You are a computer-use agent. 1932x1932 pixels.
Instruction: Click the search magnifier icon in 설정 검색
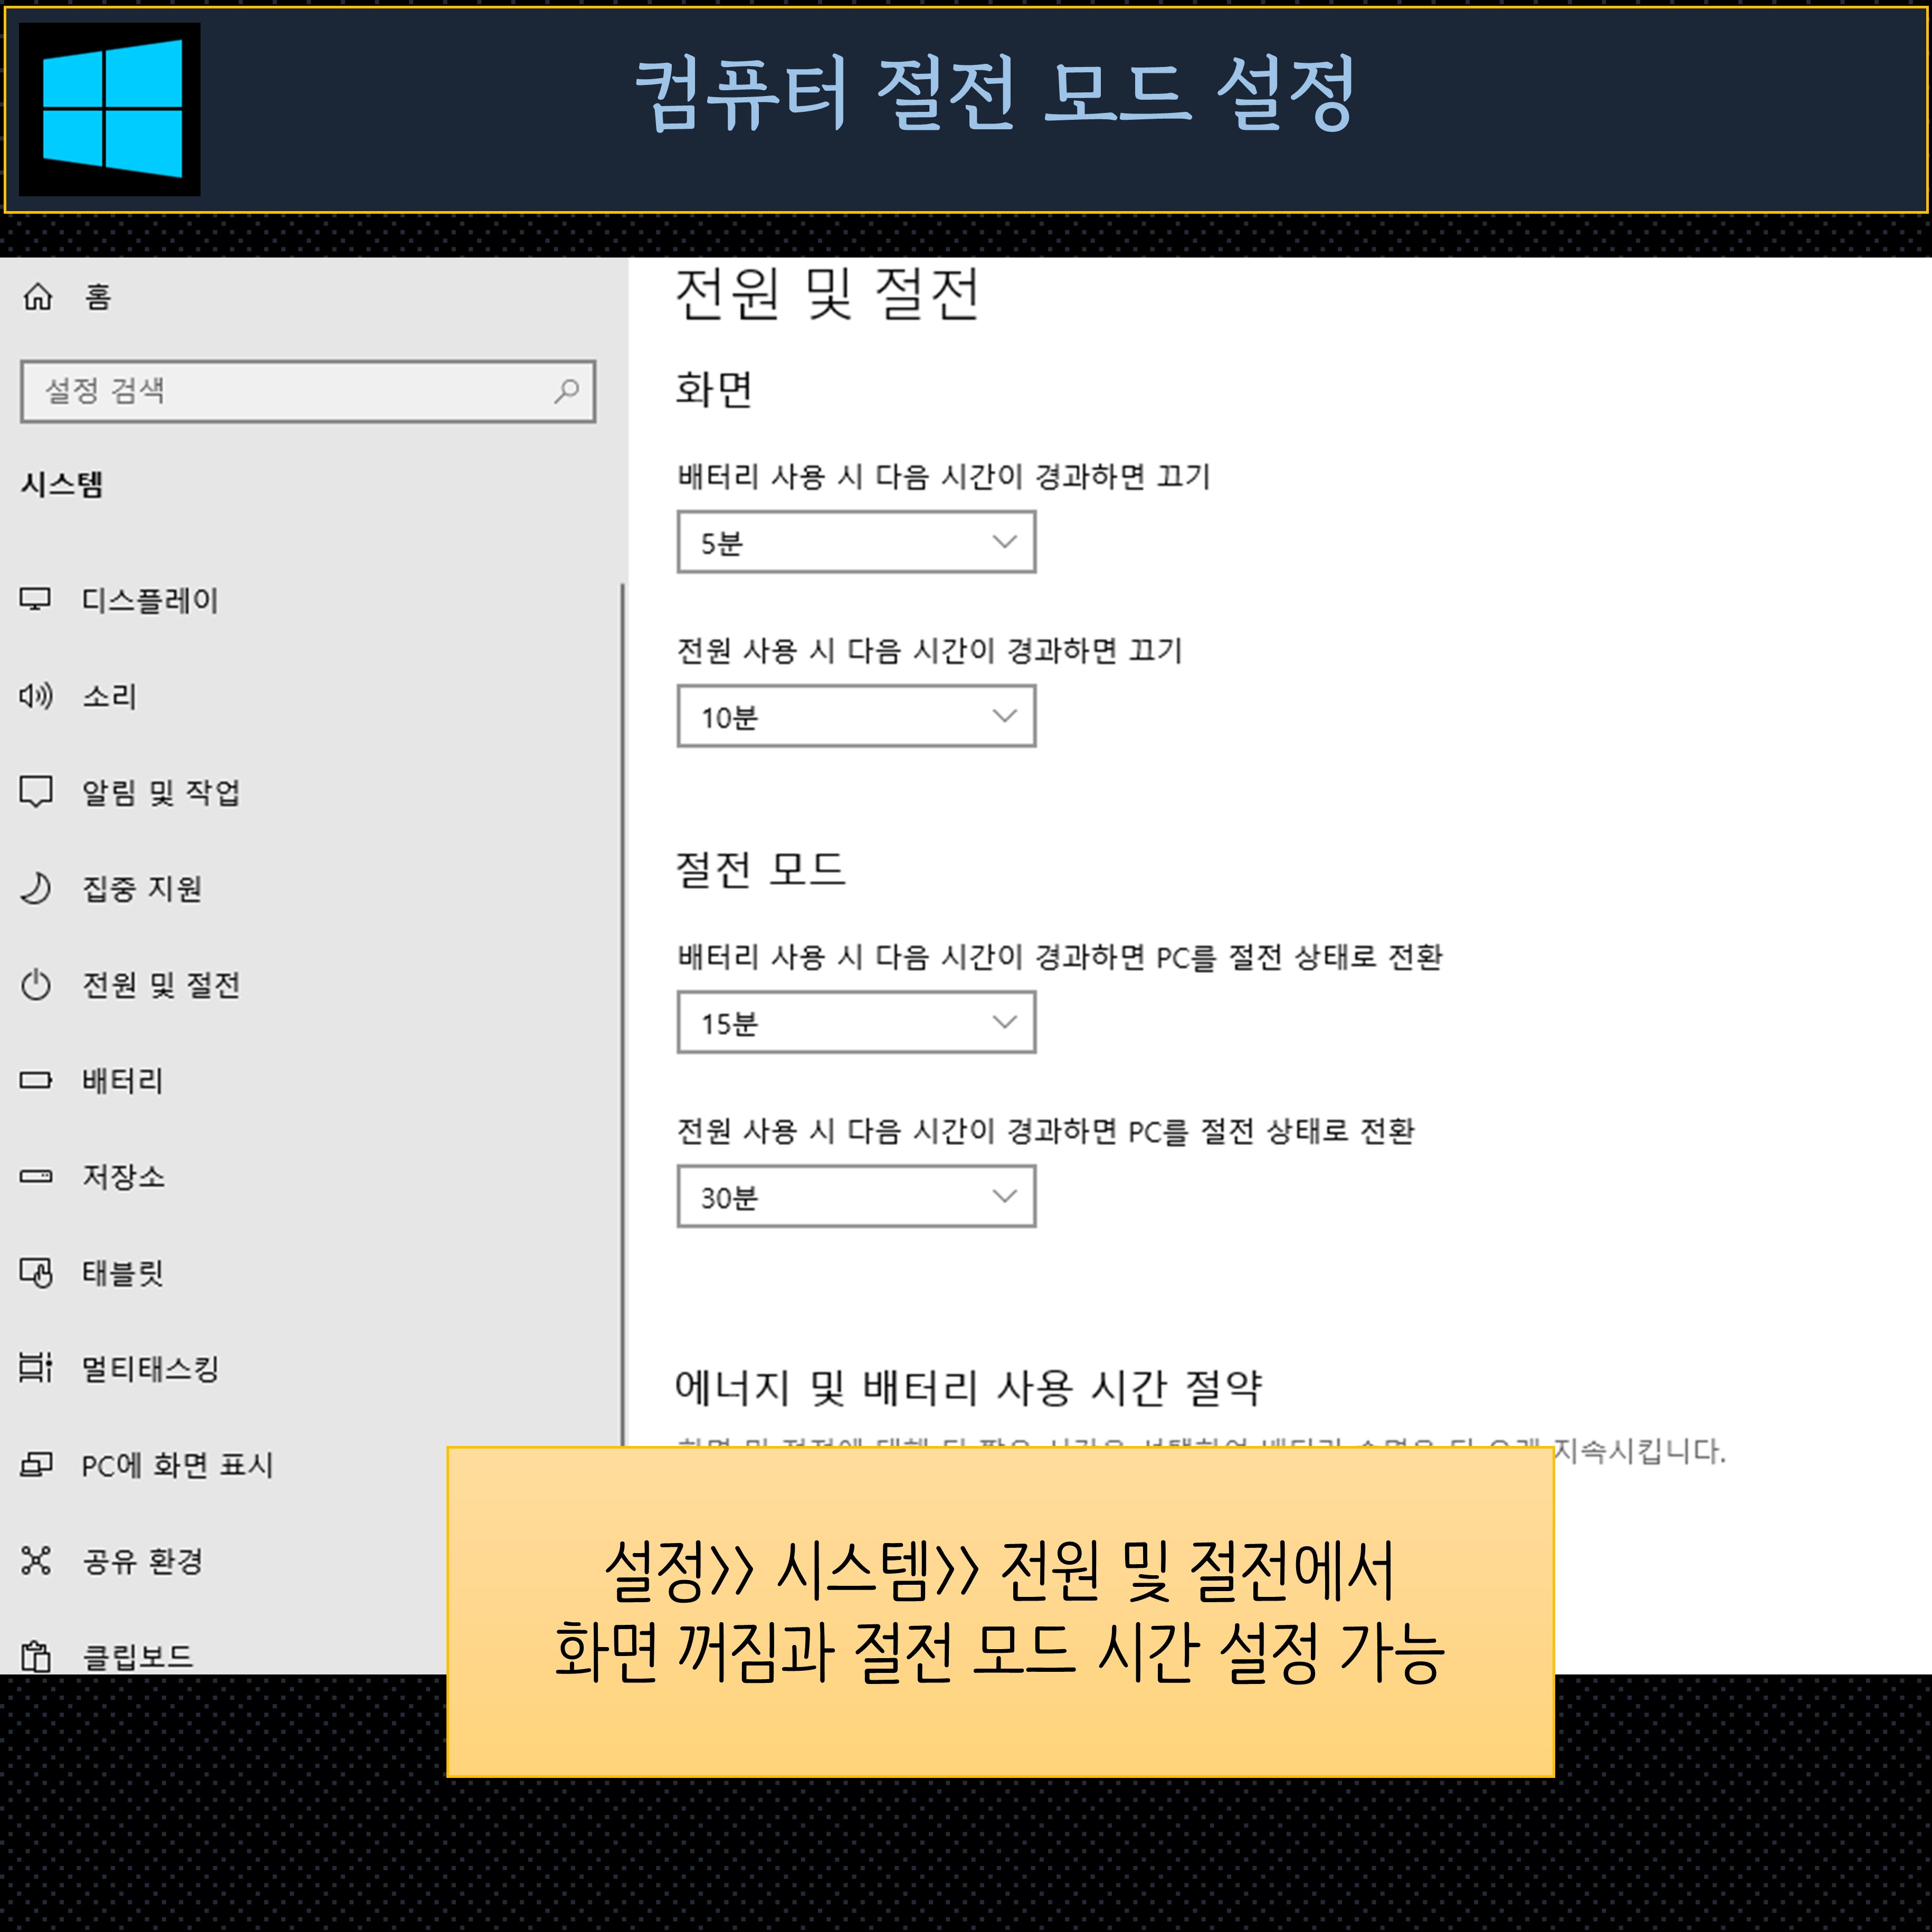tap(567, 390)
